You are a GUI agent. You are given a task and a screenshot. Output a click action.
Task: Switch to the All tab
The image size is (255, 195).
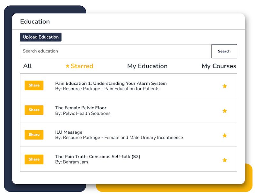tap(28, 66)
